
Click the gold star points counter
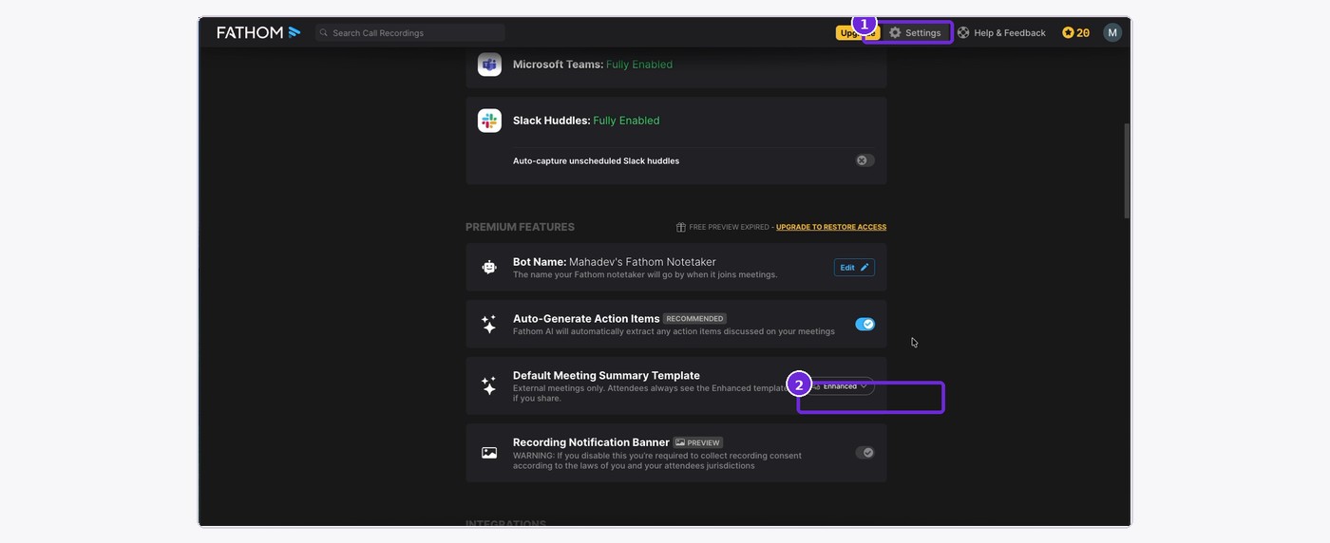1075,32
